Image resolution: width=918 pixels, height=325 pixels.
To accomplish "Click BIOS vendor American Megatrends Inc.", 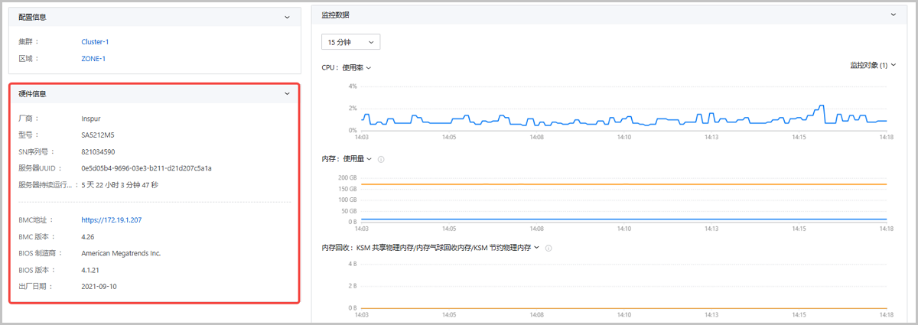I will tap(121, 253).
